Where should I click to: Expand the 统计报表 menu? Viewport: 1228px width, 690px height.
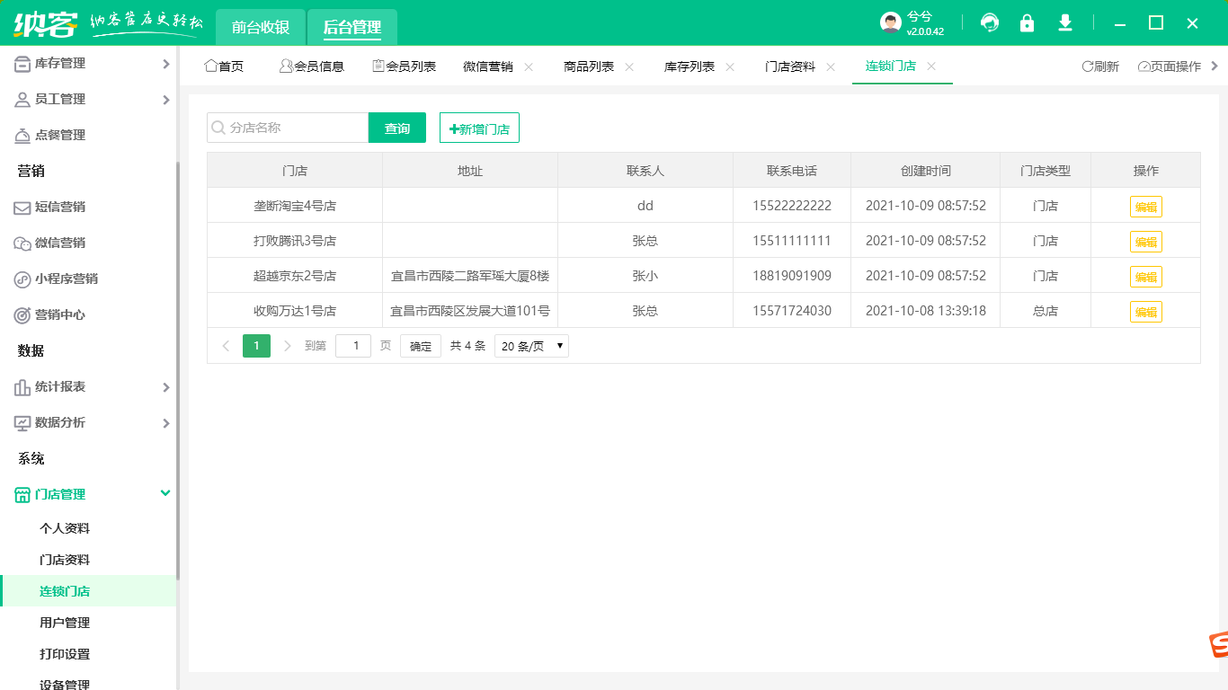point(90,386)
